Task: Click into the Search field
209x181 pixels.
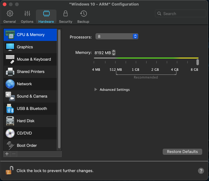Action: pyautogui.click(x=180, y=14)
